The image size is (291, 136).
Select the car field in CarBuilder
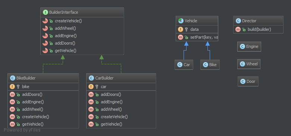[x=104, y=87]
